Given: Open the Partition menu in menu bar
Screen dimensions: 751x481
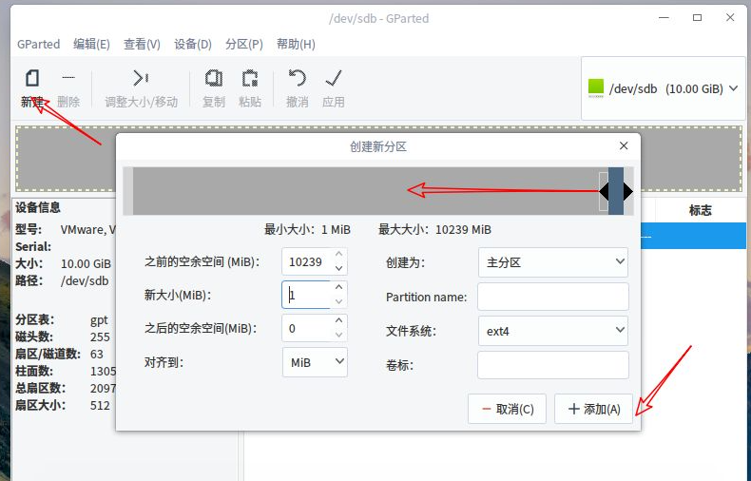Looking at the screenshot, I should [243, 44].
